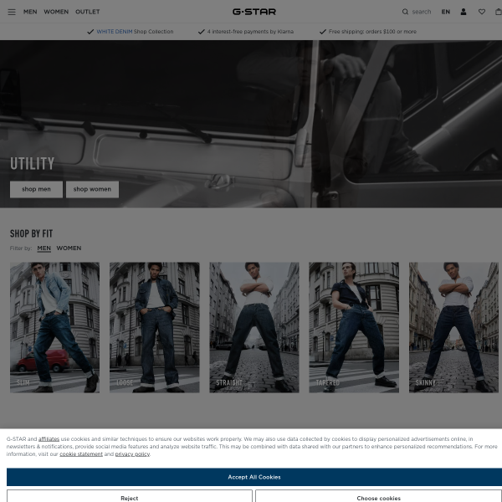Open the wishlist heart icon
502x502 pixels.
click(482, 12)
